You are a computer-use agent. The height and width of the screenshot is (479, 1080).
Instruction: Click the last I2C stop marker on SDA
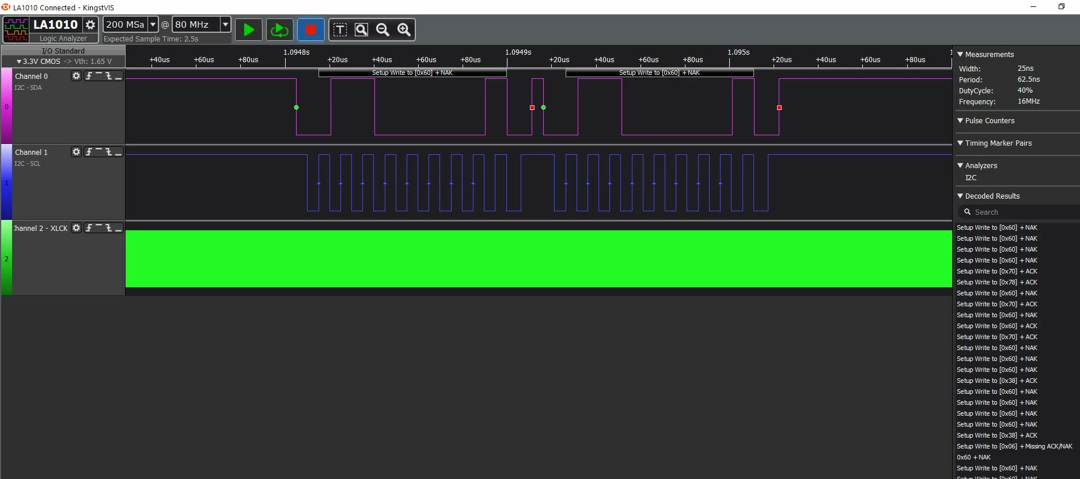779,108
